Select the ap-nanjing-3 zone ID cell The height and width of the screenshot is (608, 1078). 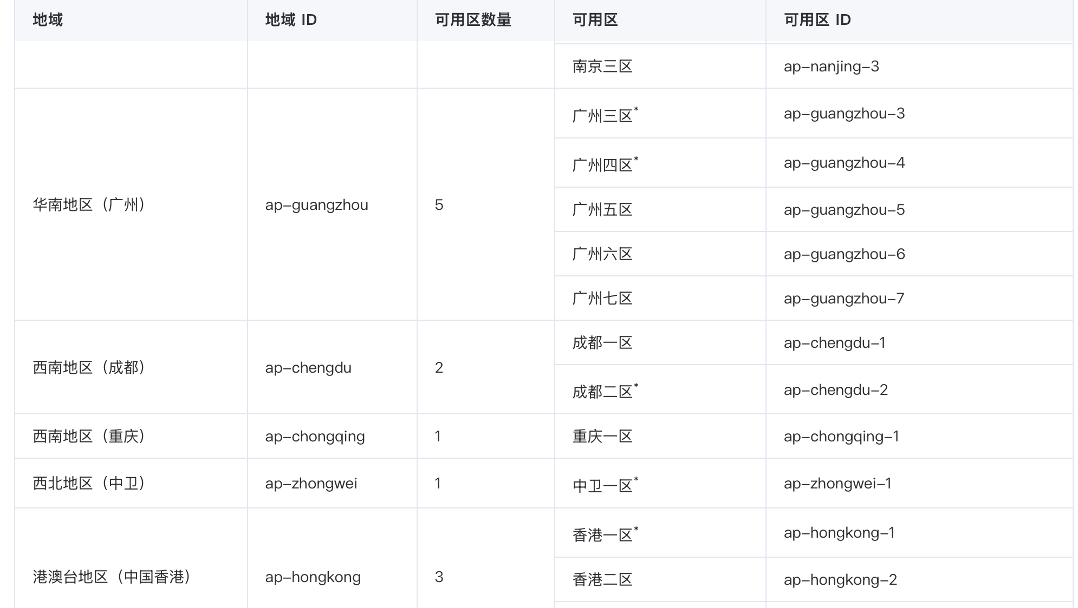(x=919, y=67)
